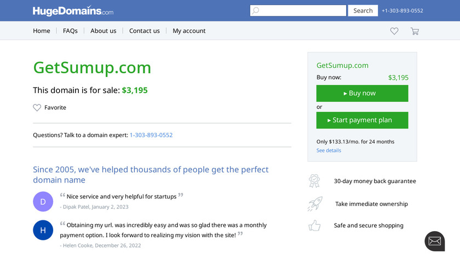Go to the Home menu item
This screenshot has height=258, width=460.
click(42, 31)
